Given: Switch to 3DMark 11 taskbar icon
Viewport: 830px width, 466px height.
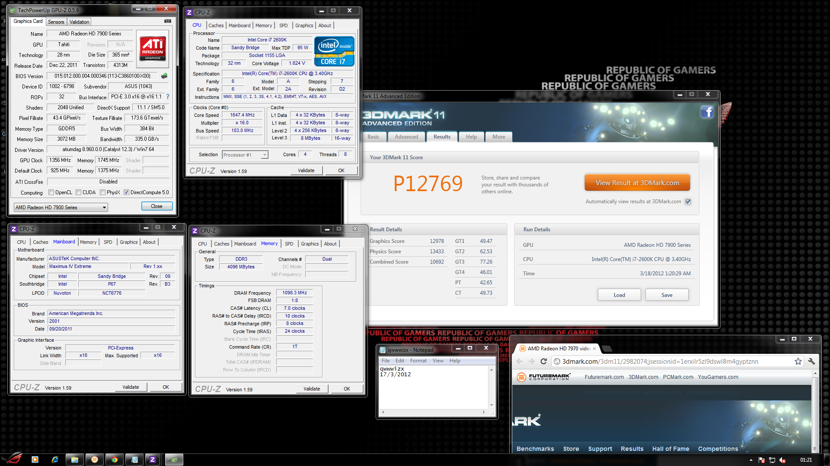Looking at the screenshot, I should click(95, 460).
